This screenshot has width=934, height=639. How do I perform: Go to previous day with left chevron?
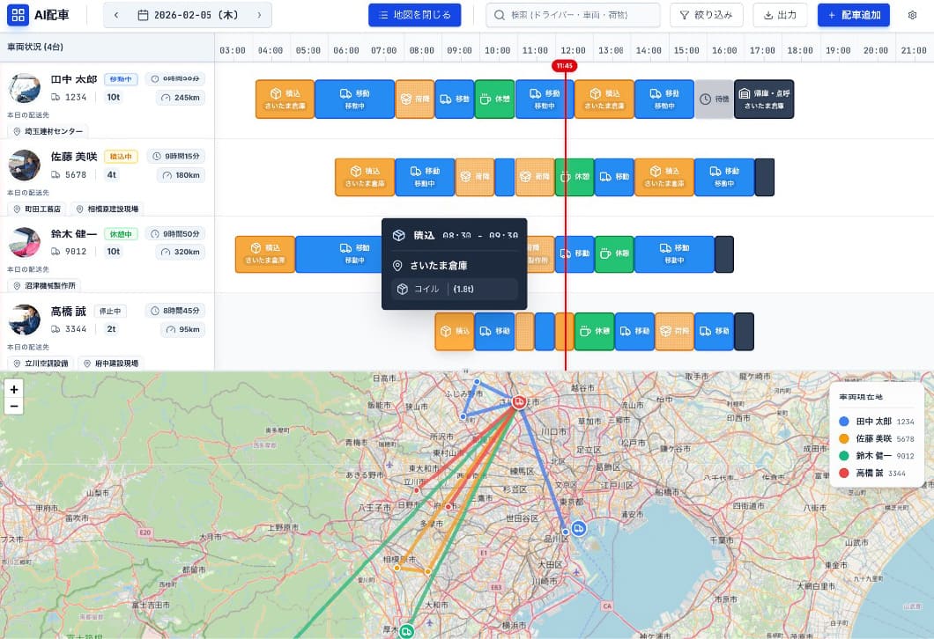[116, 15]
